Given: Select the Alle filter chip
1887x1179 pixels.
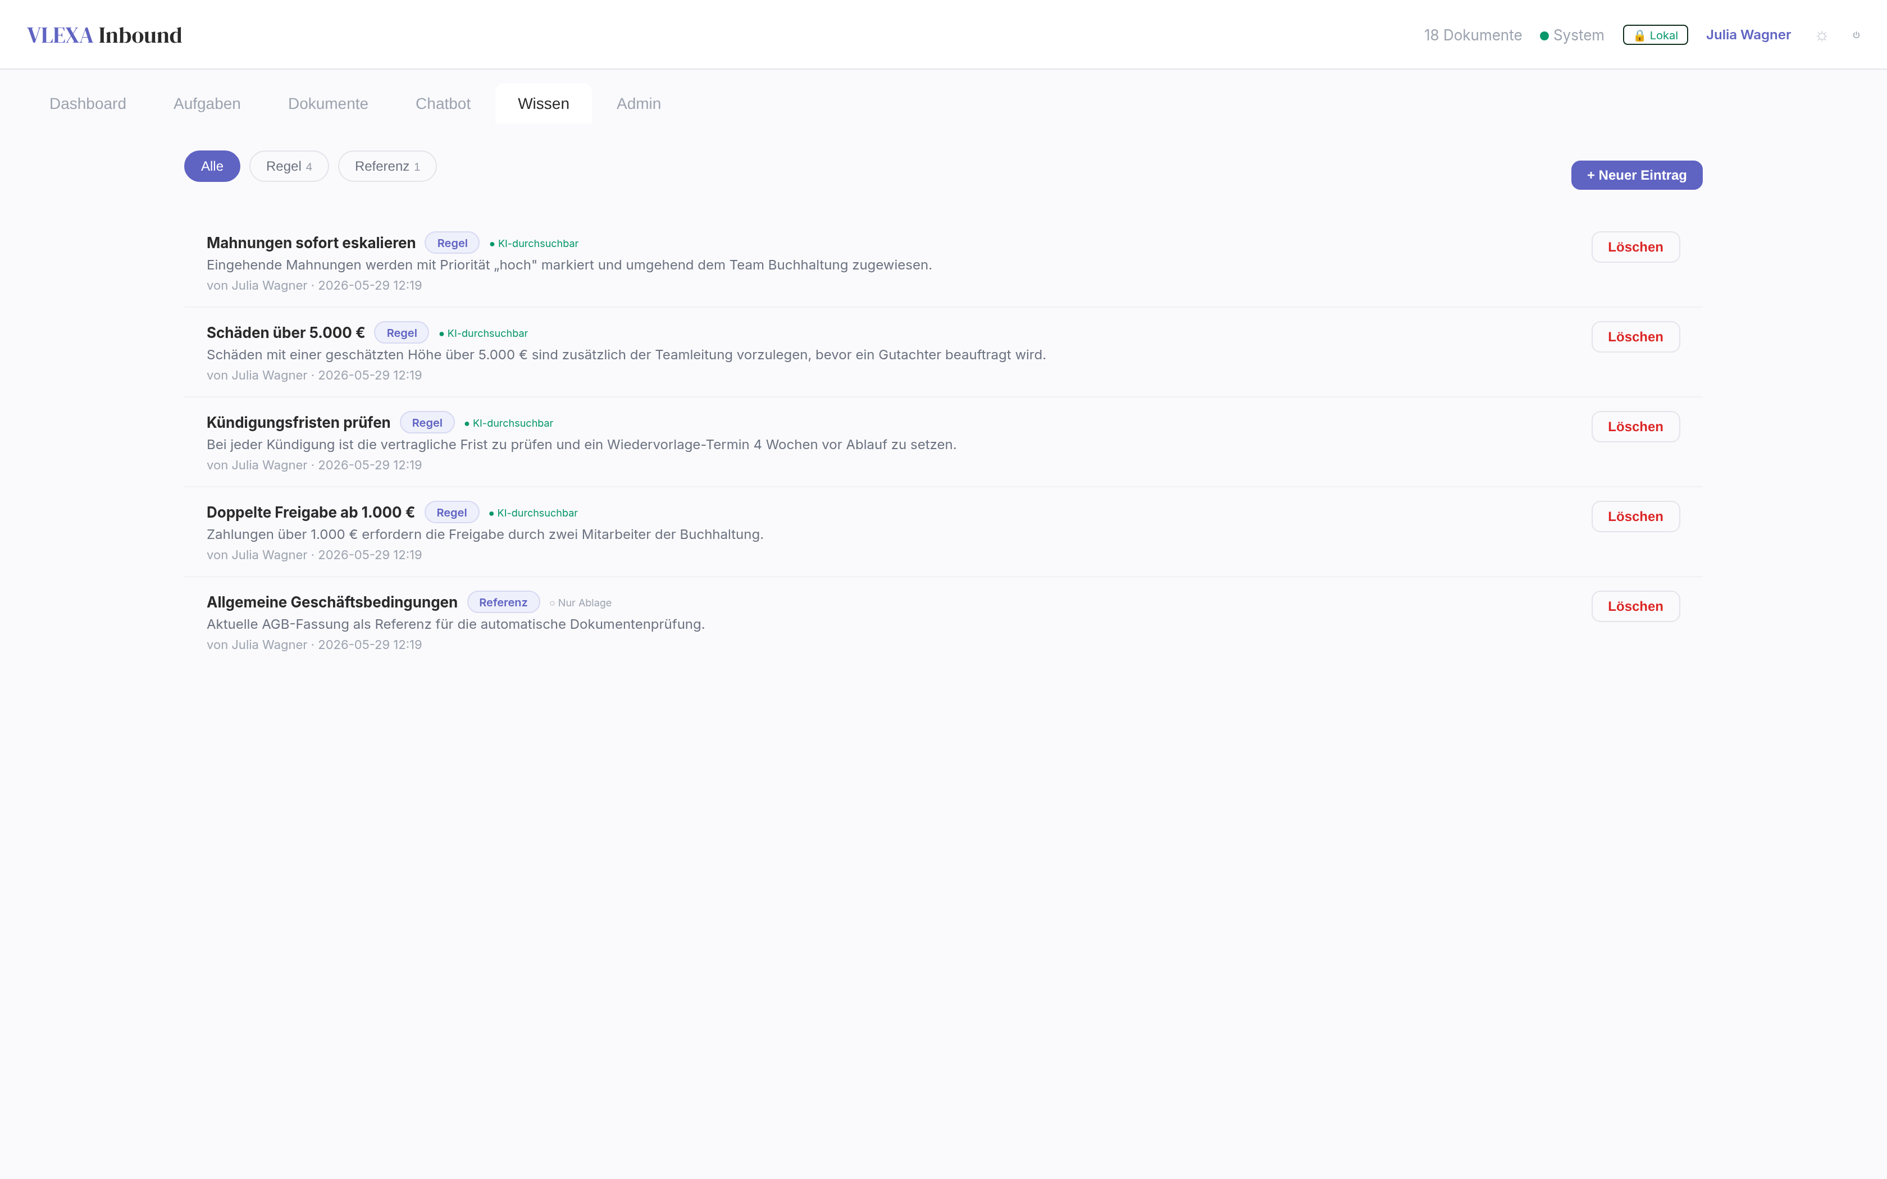Looking at the screenshot, I should [x=212, y=166].
